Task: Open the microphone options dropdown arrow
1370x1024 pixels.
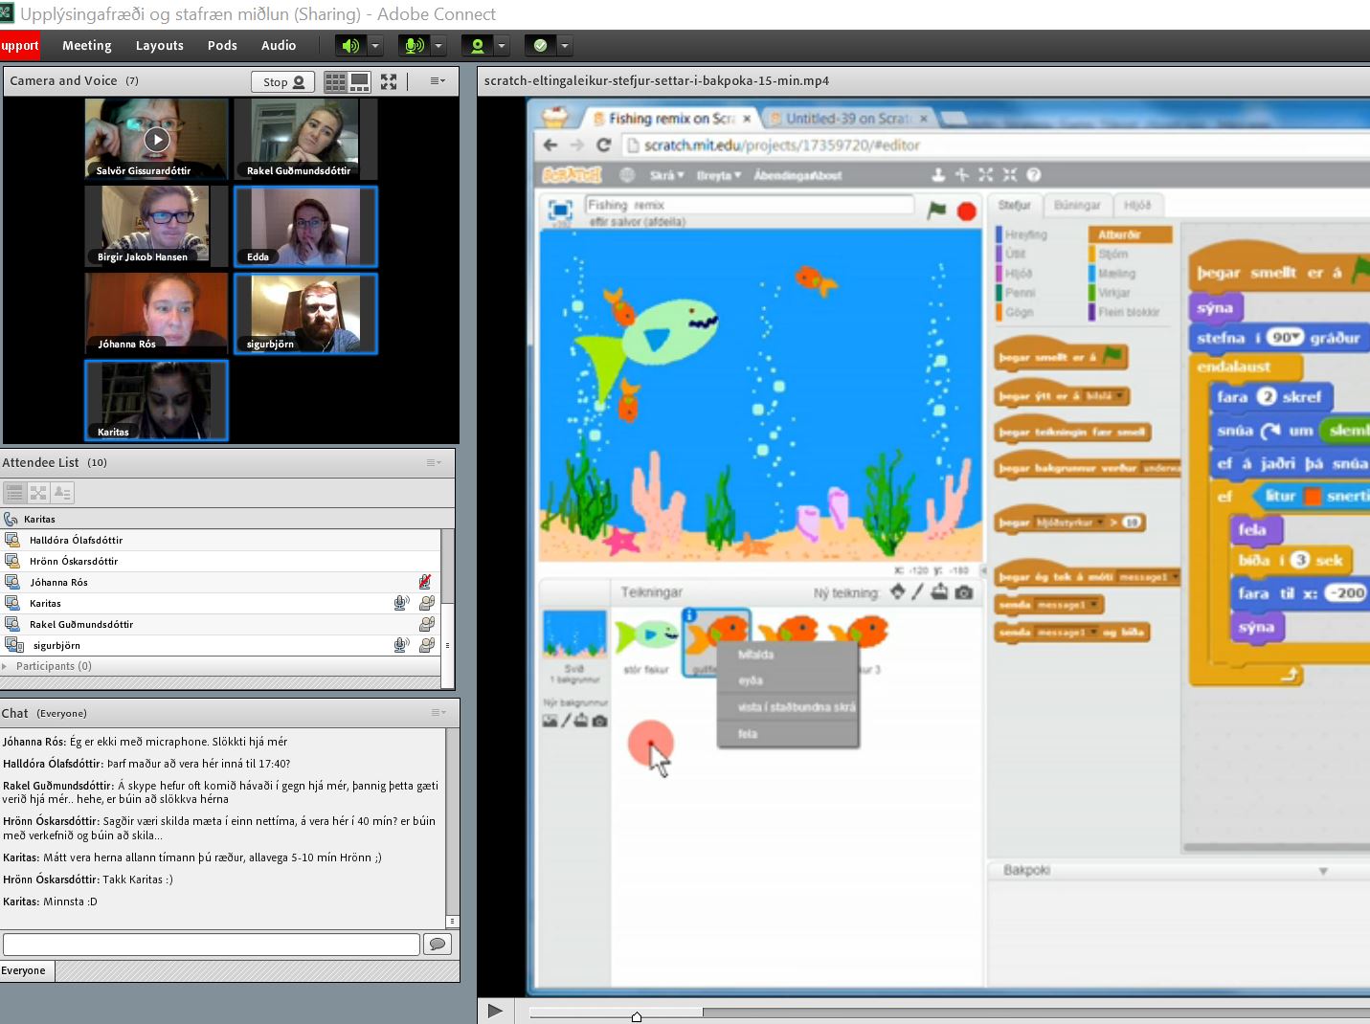Action: tap(438, 46)
